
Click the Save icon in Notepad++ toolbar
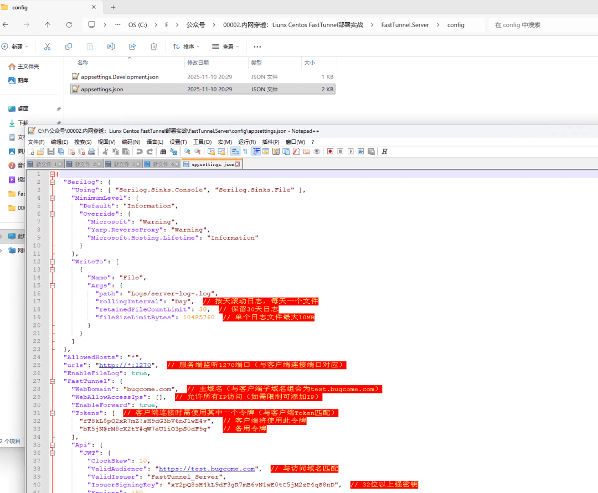point(50,152)
